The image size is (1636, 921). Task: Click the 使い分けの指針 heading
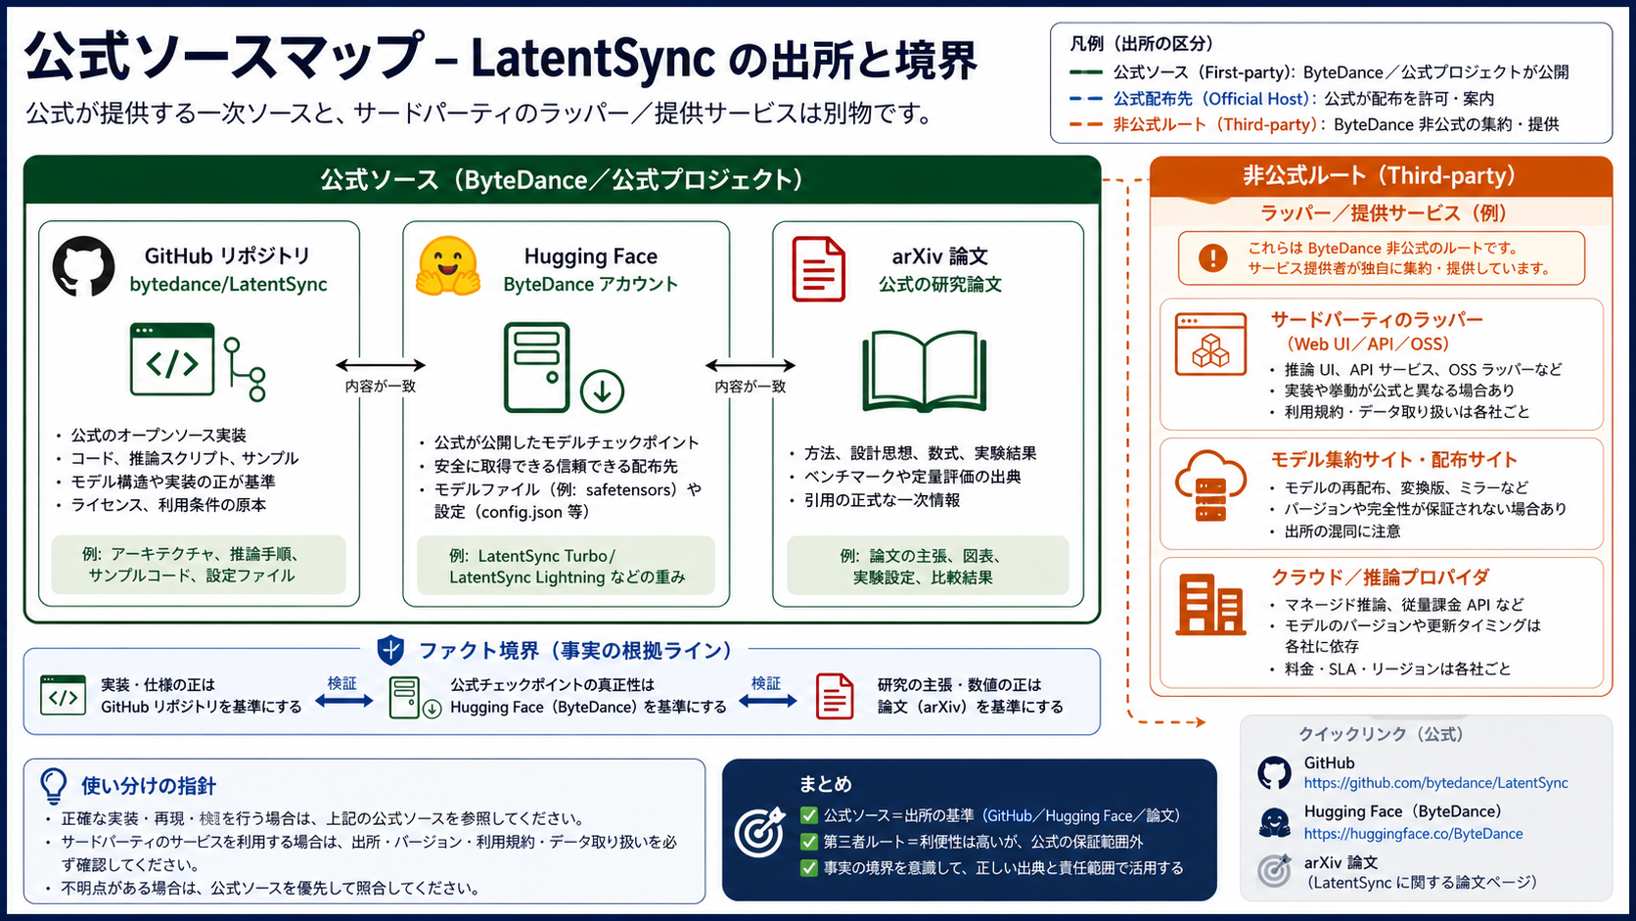click(x=149, y=786)
